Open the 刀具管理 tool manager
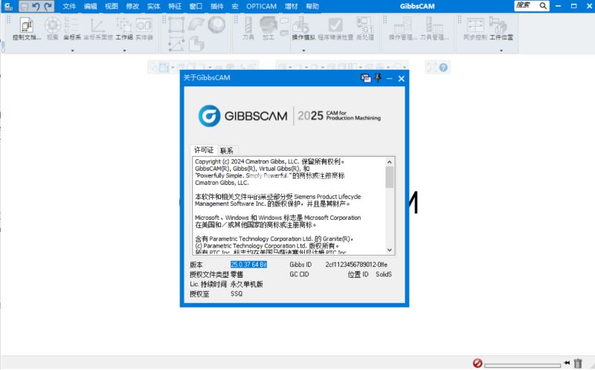595x370 pixels. point(434,28)
